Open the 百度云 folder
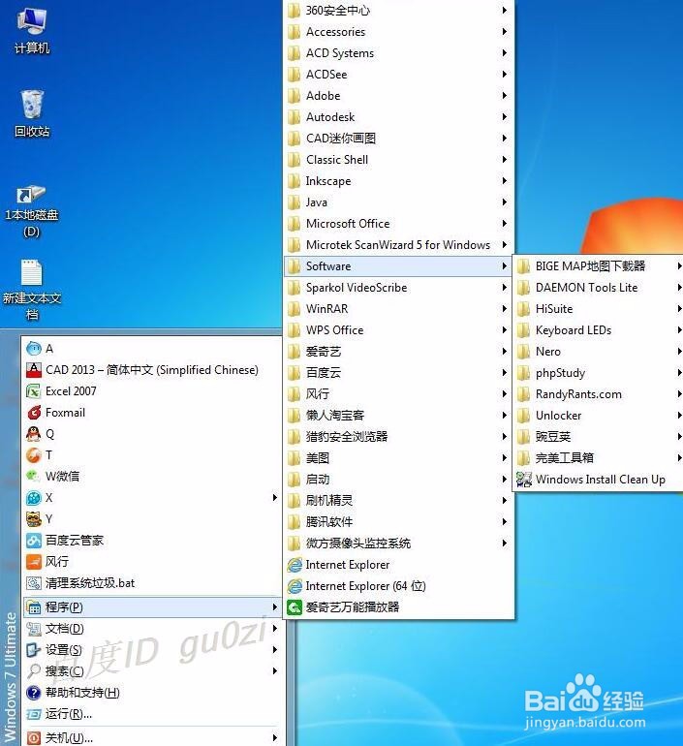This screenshot has height=746, width=683. pos(398,373)
